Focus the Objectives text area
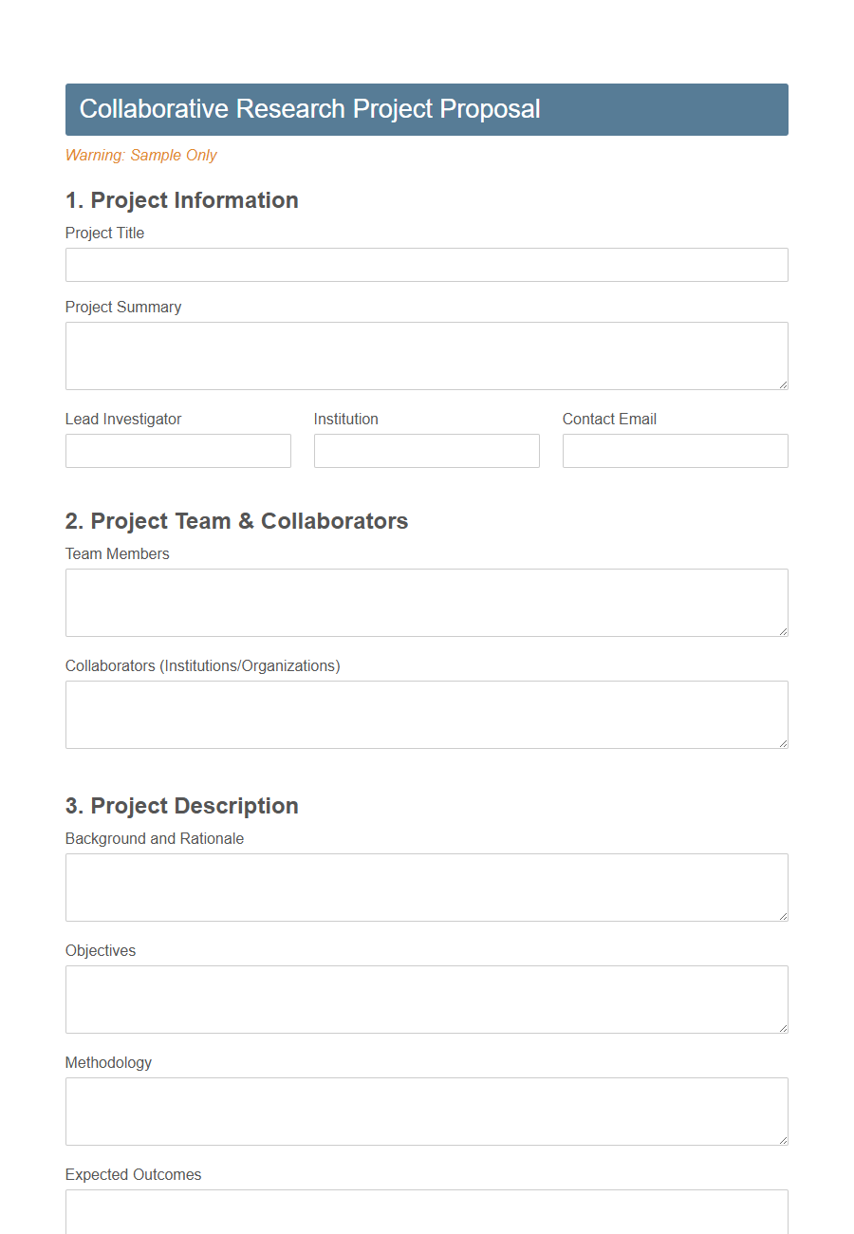Viewport: 854px width, 1234px height. [x=426, y=999]
